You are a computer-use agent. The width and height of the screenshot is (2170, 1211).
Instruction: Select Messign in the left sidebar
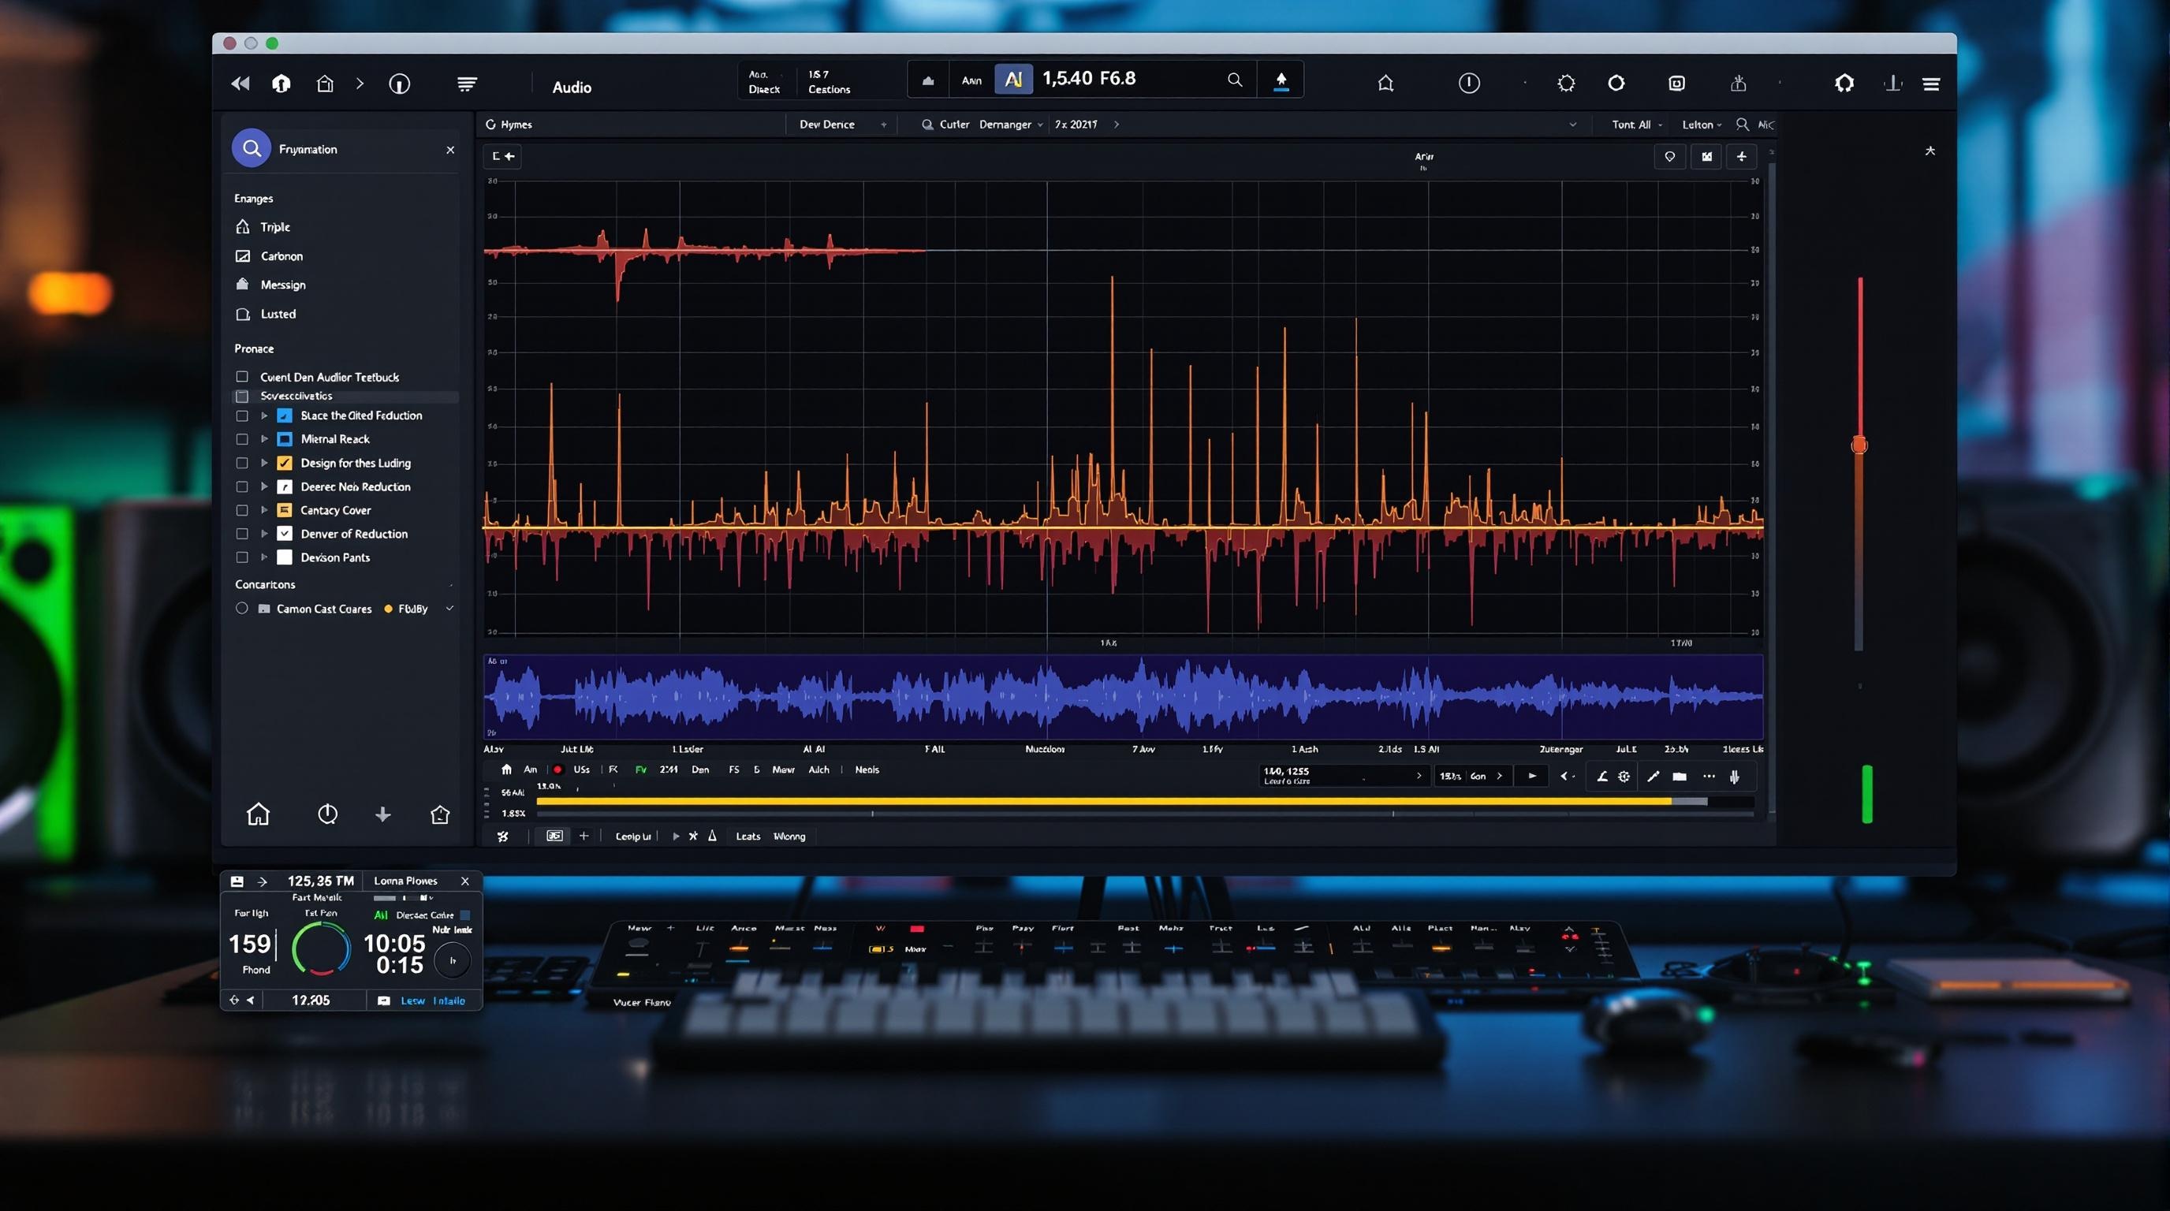pyautogui.click(x=282, y=284)
